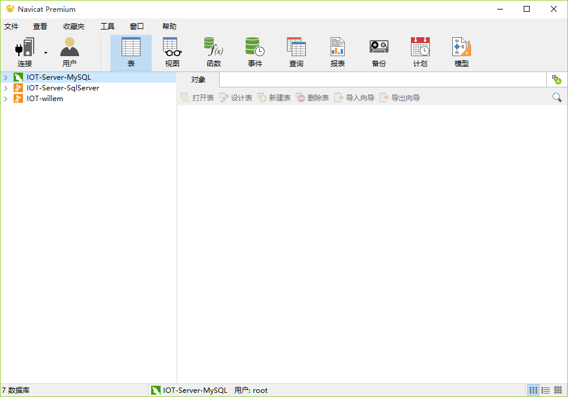Click Import Wizard (导入向导) button

pos(354,97)
